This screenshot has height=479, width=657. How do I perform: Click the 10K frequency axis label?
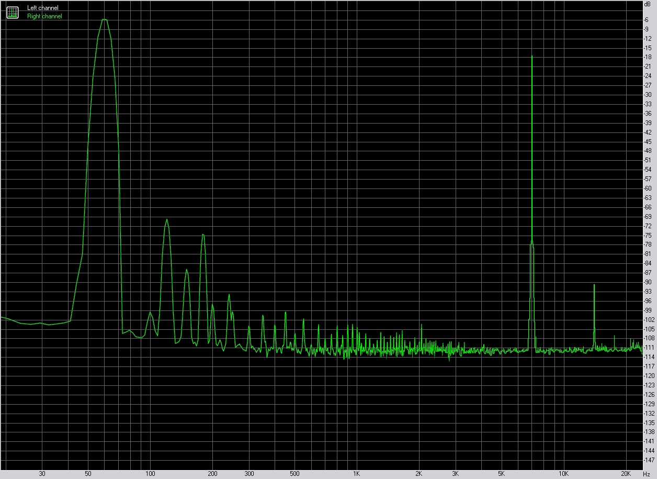click(563, 474)
